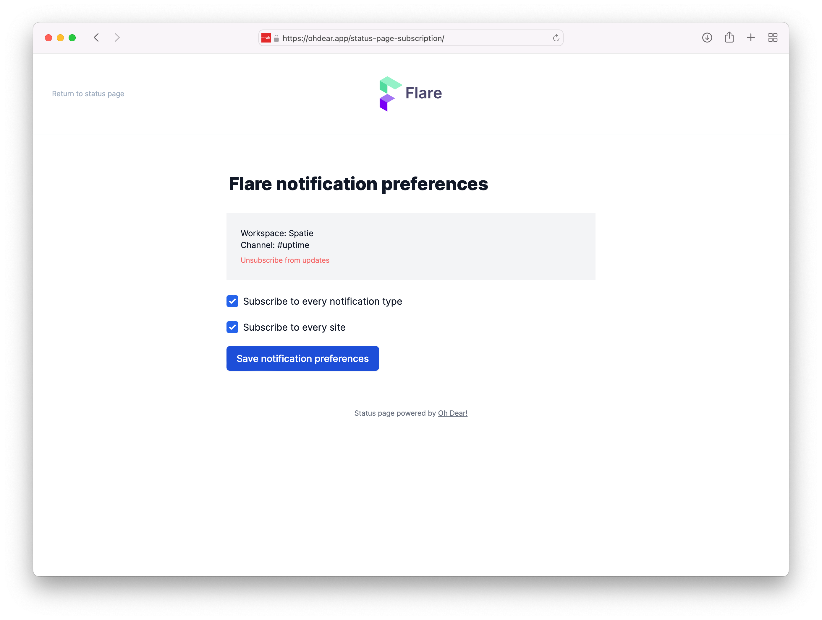
Task: Click the Workspace: Spatie text
Action: (x=277, y=233)
